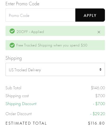Viewport: 111px width, 127px height.
Task: Click the up-down arrows in shipping selector
Action: coord(100,69)
